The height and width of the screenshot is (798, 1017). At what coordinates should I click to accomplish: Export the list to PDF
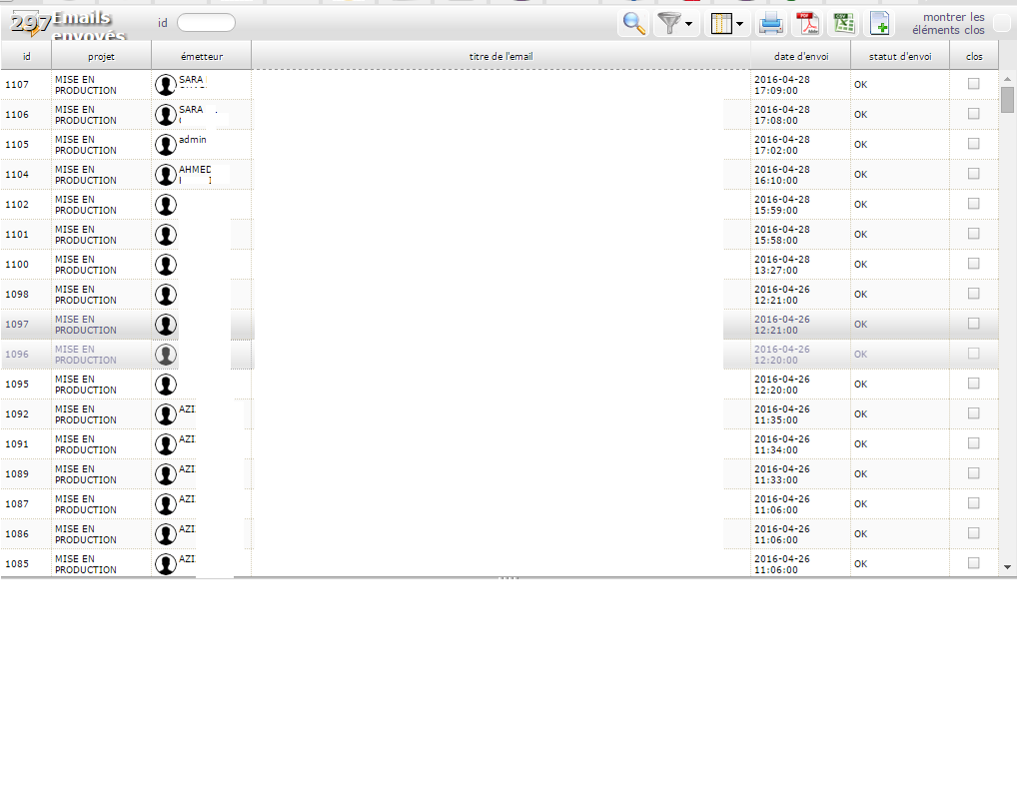(806, 23)
